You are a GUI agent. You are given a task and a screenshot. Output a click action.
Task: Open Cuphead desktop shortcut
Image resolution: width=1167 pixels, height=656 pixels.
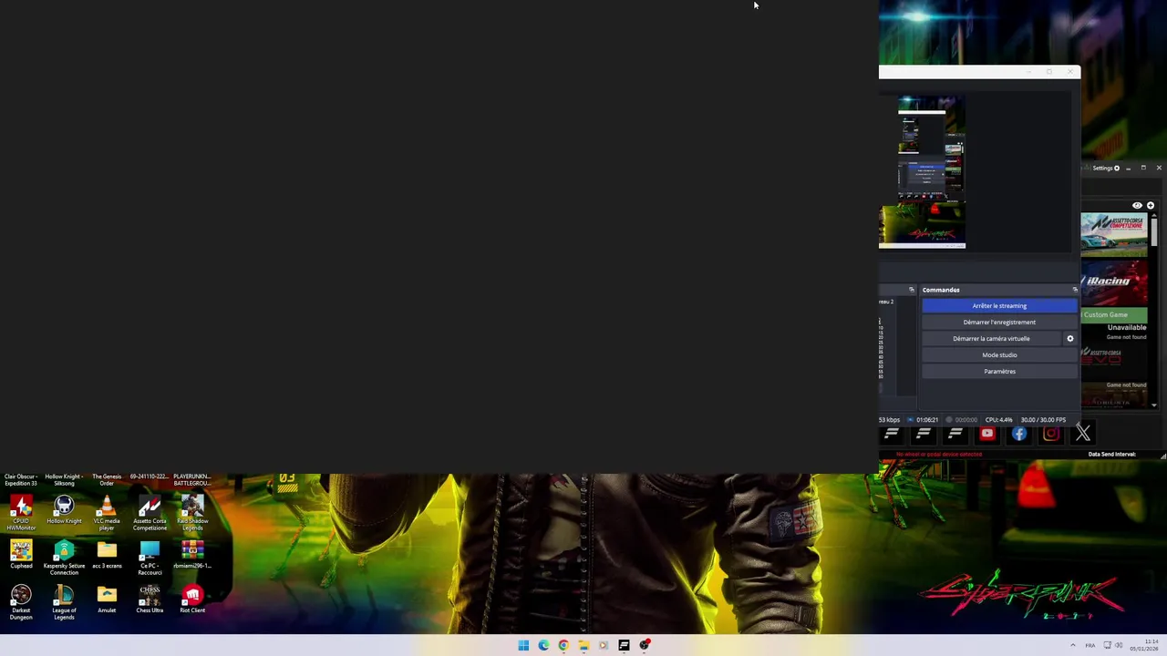21,555
